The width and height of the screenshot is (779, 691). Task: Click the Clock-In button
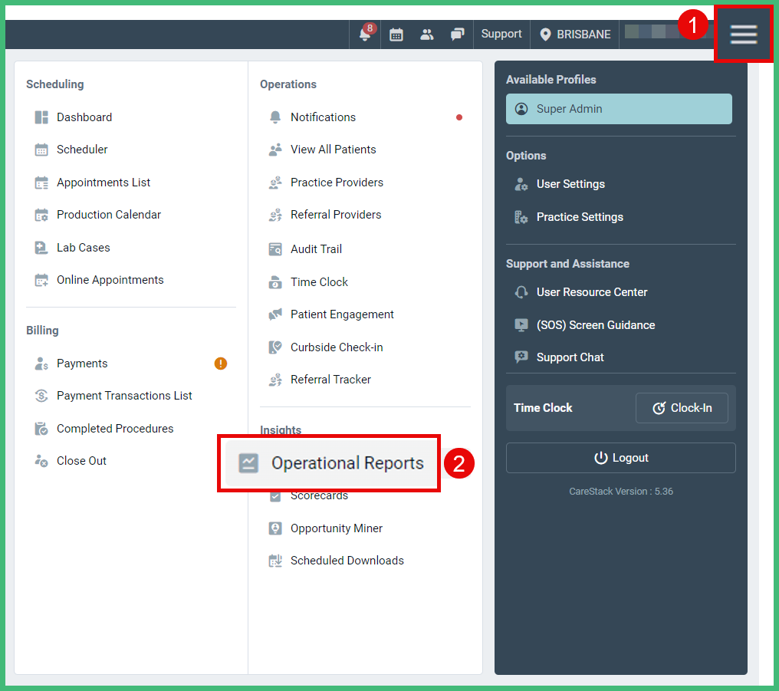(x=682, y=408)
